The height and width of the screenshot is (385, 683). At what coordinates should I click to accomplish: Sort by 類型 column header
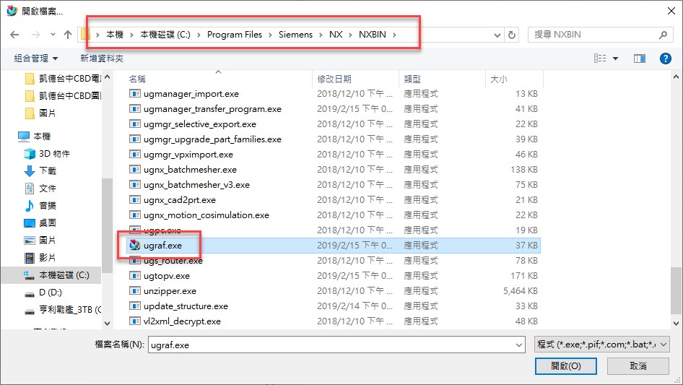click(x=412, y=79)
